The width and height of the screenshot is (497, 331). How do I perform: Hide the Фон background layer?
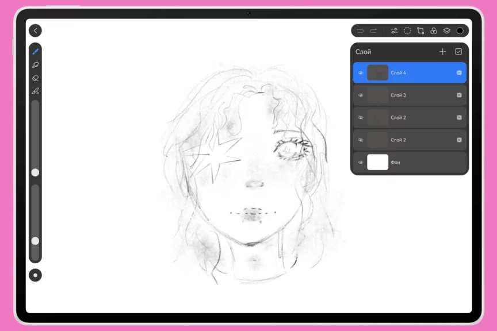tap(361, 163)
